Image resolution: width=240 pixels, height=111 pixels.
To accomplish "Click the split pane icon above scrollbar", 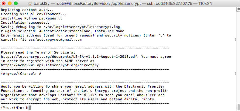I will pos(238,9).
